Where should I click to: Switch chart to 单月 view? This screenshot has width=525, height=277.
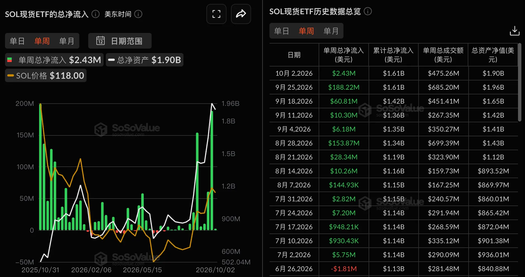coord(67,41)
